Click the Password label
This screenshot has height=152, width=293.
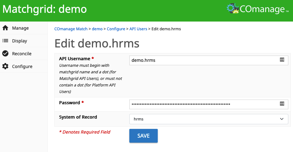70,103
